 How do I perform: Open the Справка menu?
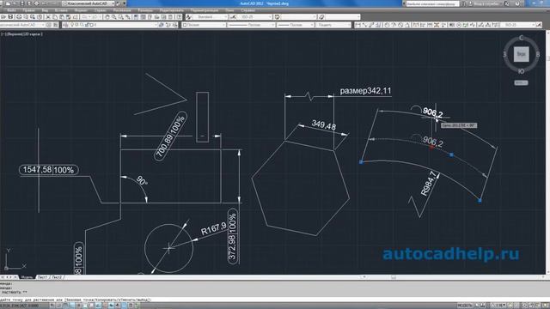[x=247, y=10]
